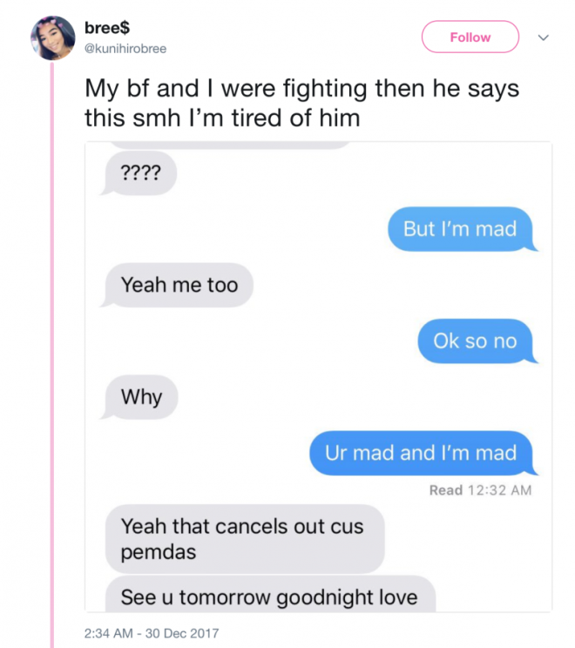Click the bree$ display name

107,28
